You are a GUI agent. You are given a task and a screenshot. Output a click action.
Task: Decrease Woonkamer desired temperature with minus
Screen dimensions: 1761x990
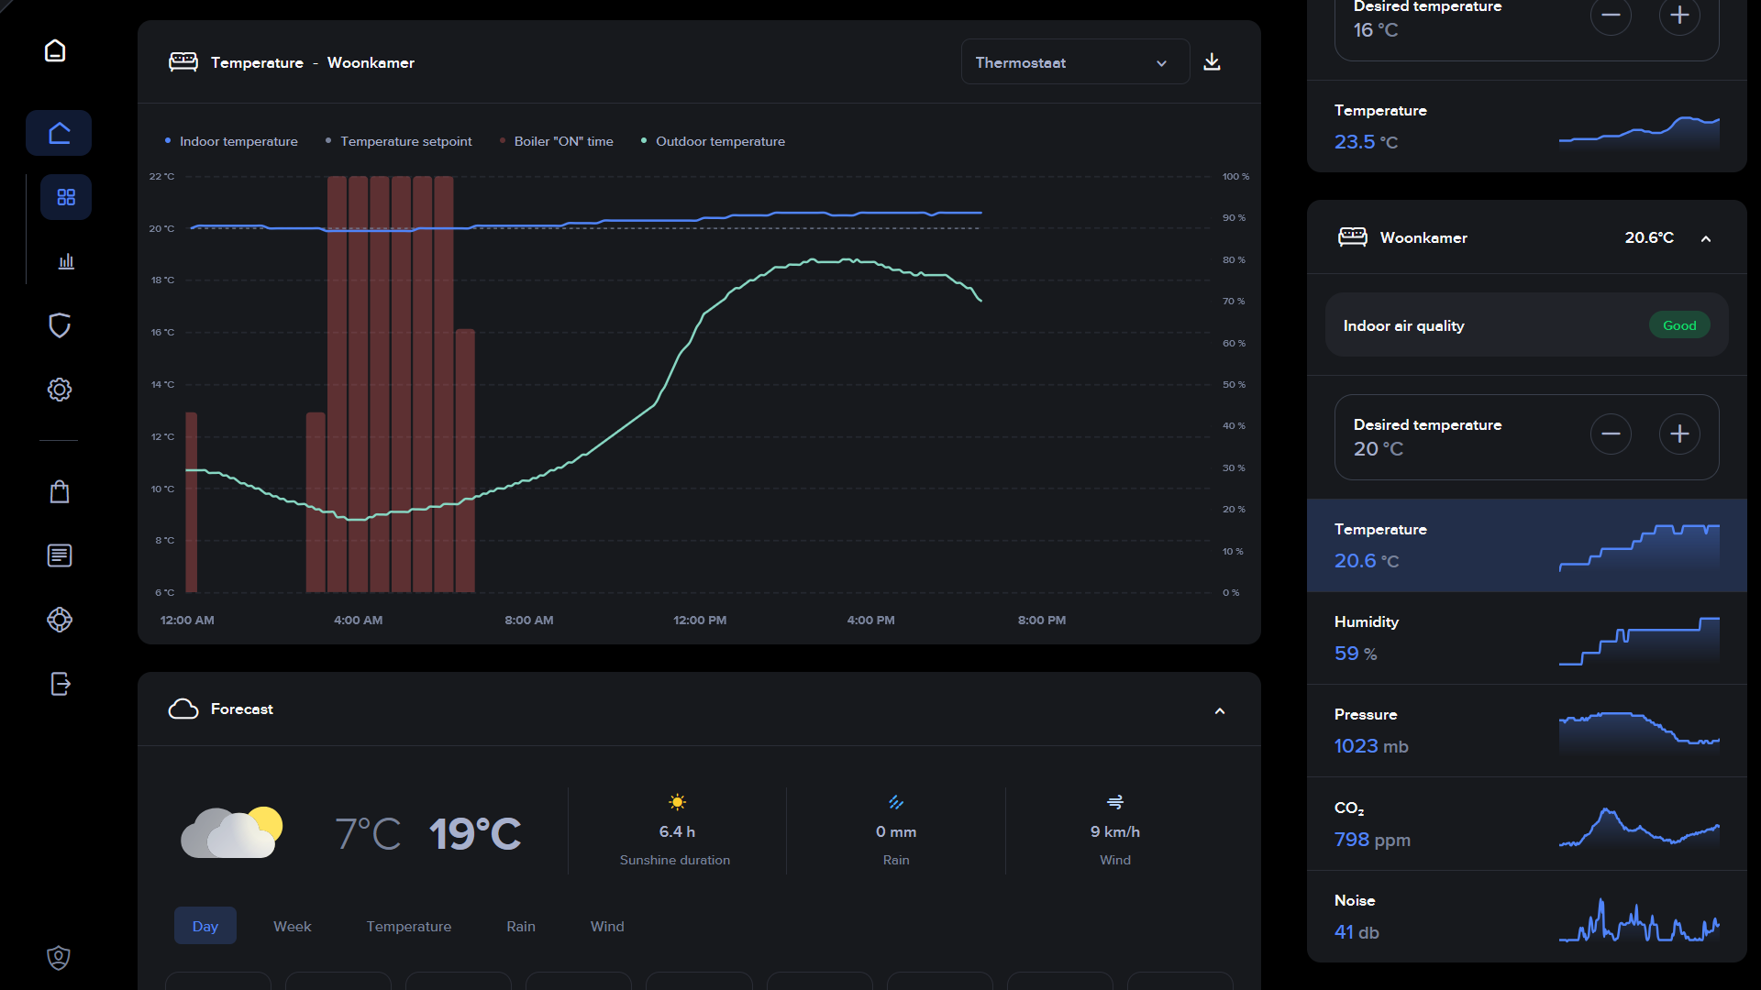click(1611, 434)
